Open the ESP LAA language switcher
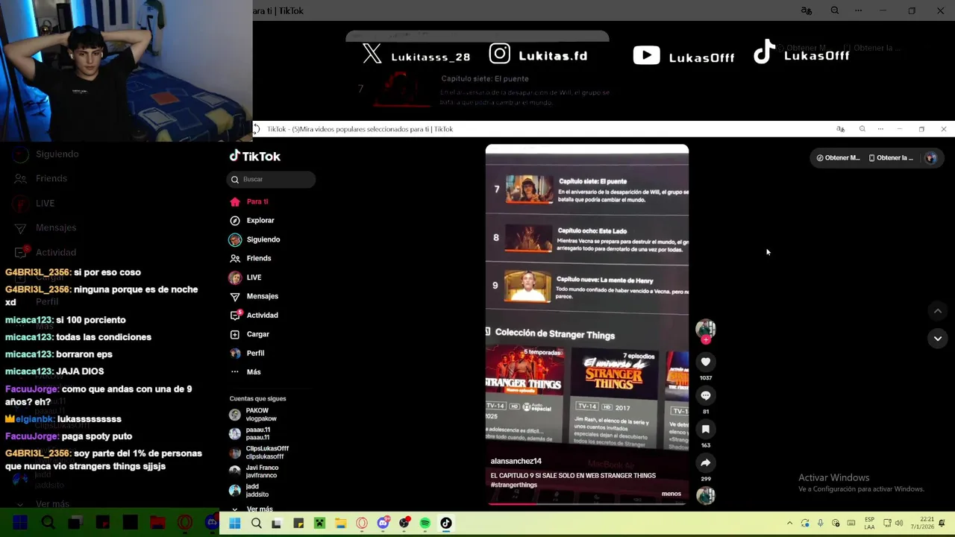Screen dimensions: 955x537 pos(869,524)
